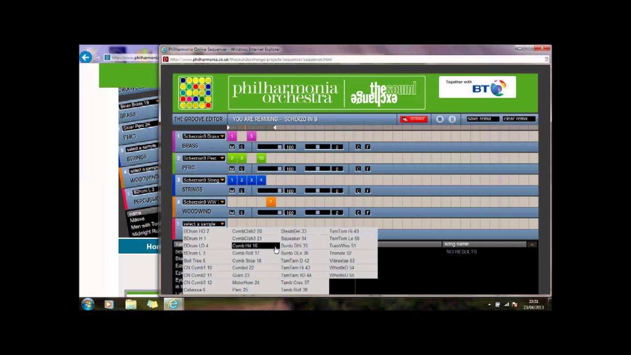This screenshot has height=355, width=631.
Task: Select green sample block 2 on the Perc track
Action: 232,158
